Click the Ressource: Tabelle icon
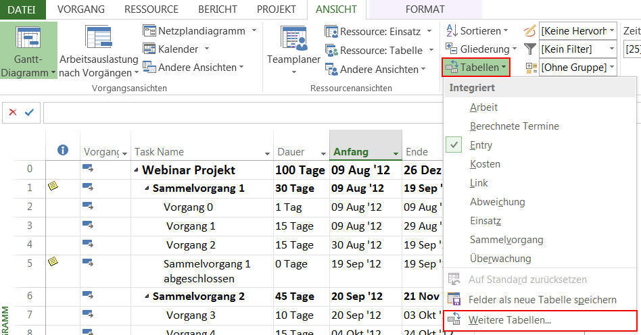The width and height of the screenshot is (641, 335). 331,51
